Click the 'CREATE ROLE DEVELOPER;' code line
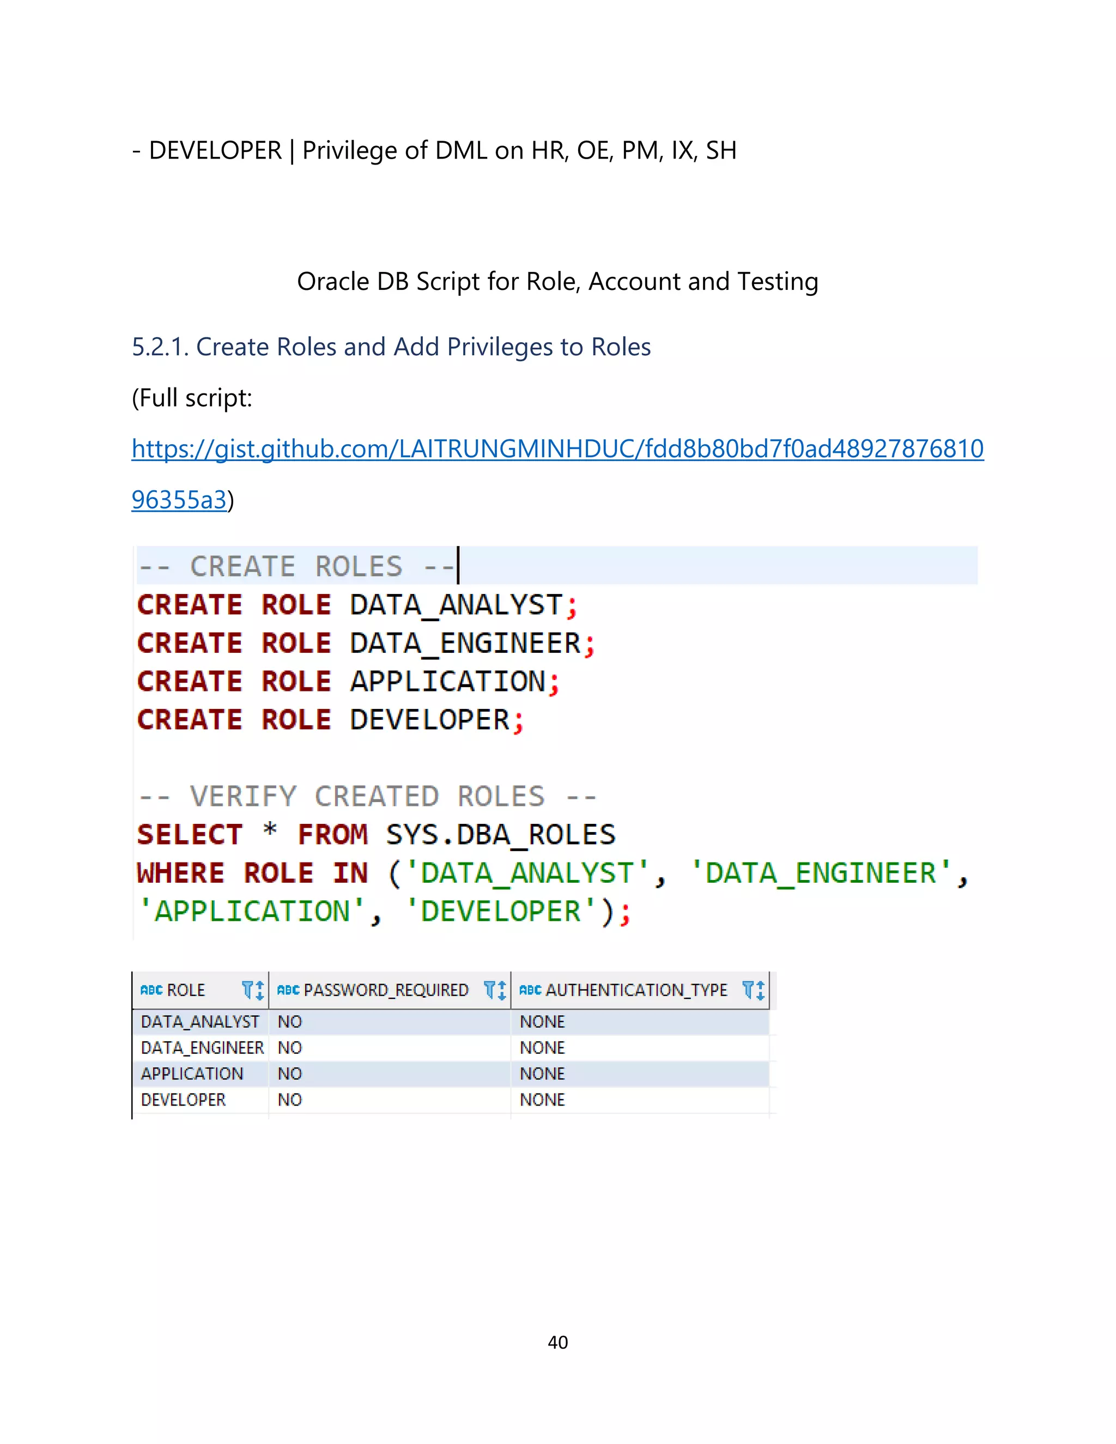Image resolution: width=1116 pixels, height=1444 pixels. click(331, 720)
